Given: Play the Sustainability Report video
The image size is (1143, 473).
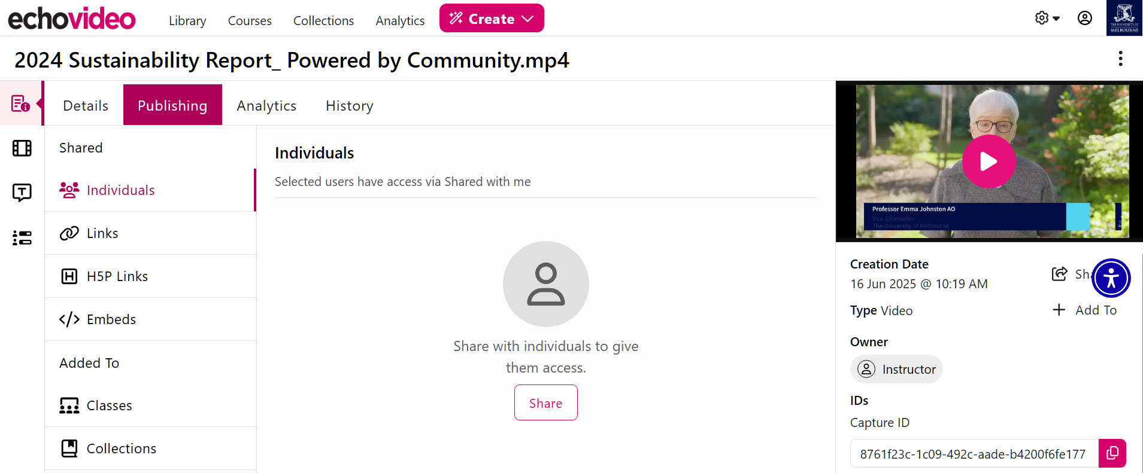Looking at the screenshot, I should pyautogui.click(x=989, y=161).
